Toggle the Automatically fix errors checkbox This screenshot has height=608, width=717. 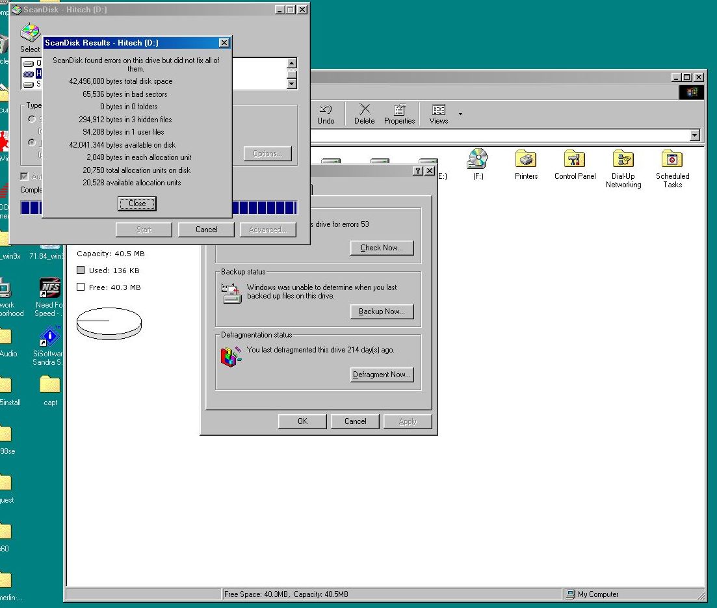pyautogui.click(x=24, y=176)
